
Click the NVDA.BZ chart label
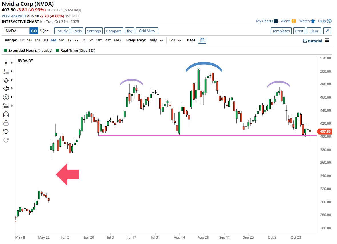(25, 61)
